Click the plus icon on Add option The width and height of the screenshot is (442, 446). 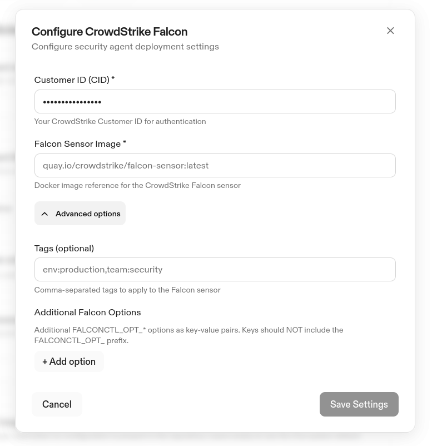coord(46,361)
